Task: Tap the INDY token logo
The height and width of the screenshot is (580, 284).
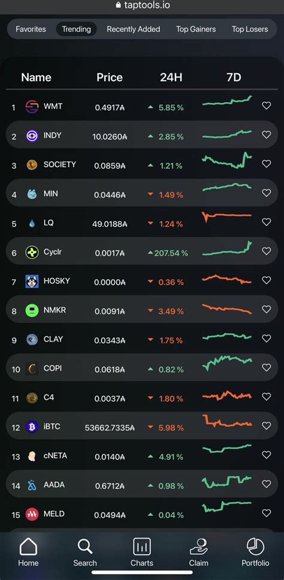Action: pyautogui.click(x=32, y=136)
